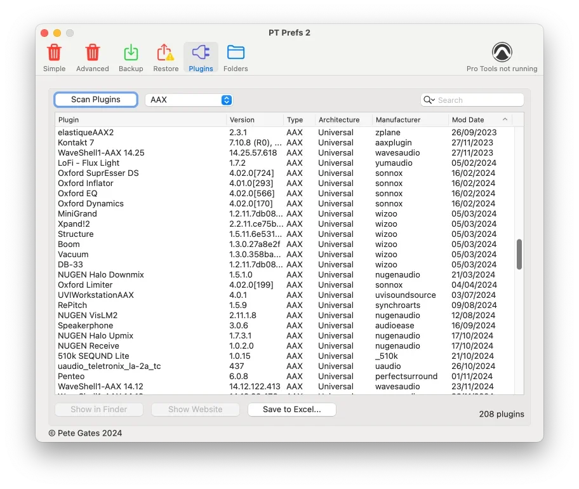Click the Show in Finder button
This screenshot has height=489, width=579.
point(99,409)
